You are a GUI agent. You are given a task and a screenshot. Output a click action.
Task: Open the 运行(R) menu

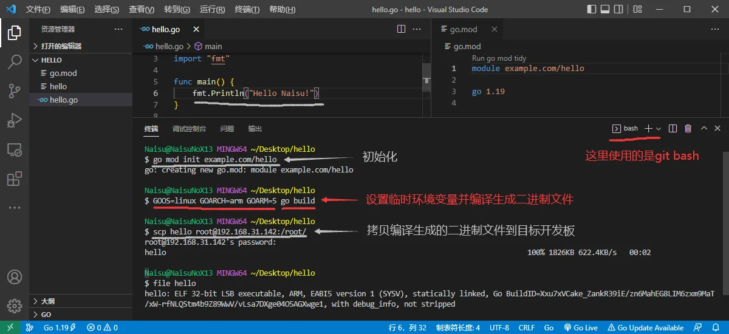(x=212, y=10)
